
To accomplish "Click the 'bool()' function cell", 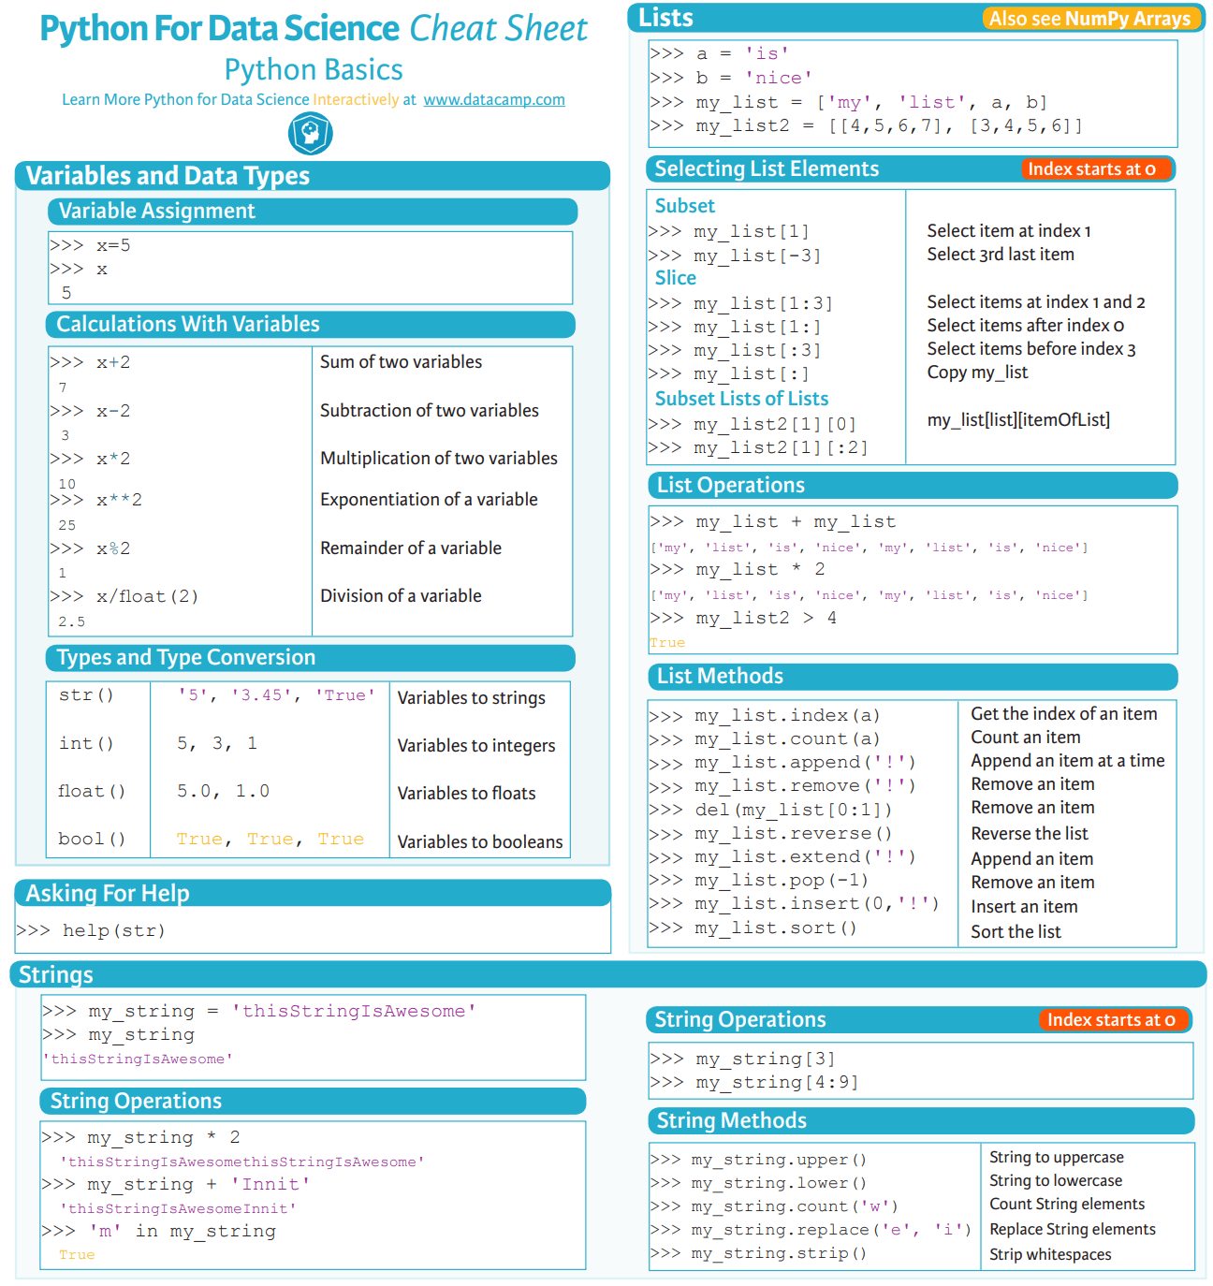I will 92,839.
